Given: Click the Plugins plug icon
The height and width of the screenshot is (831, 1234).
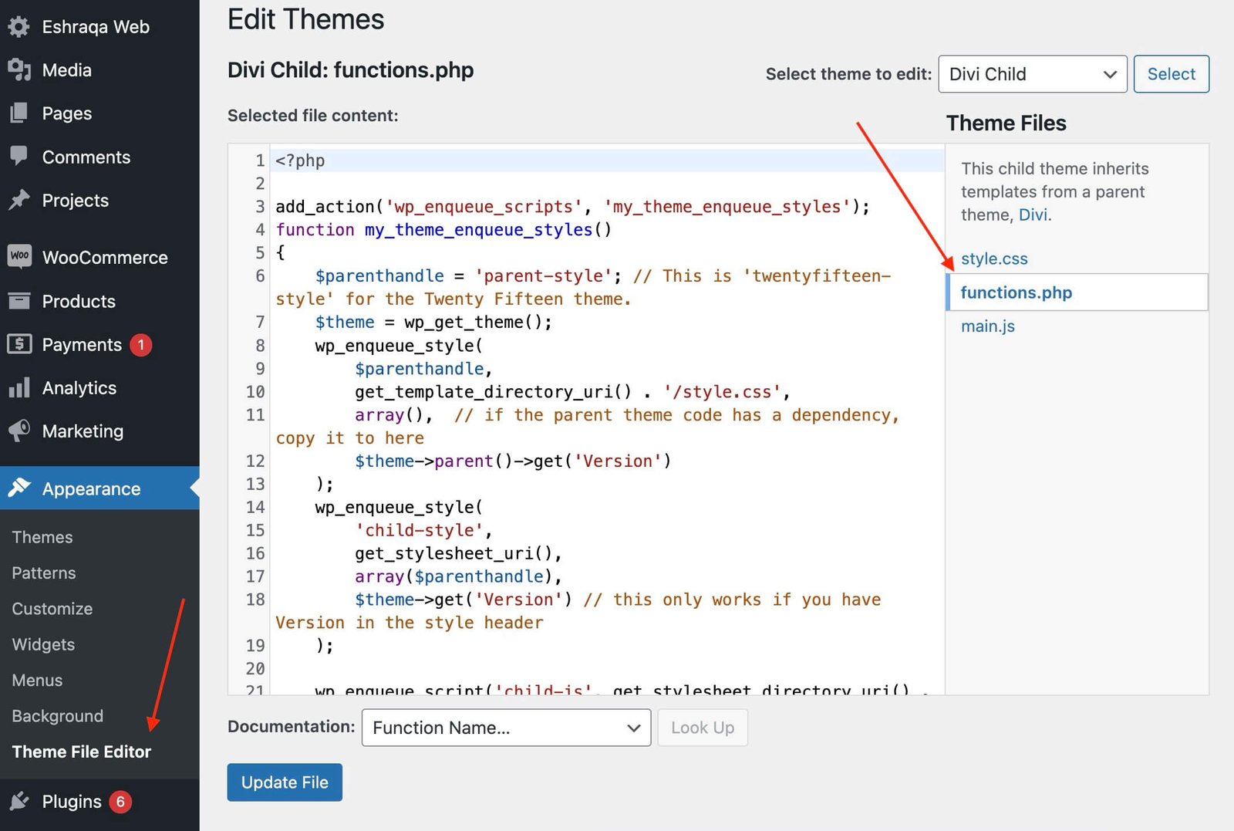Looking at the screenshot, I should point(19,802).
